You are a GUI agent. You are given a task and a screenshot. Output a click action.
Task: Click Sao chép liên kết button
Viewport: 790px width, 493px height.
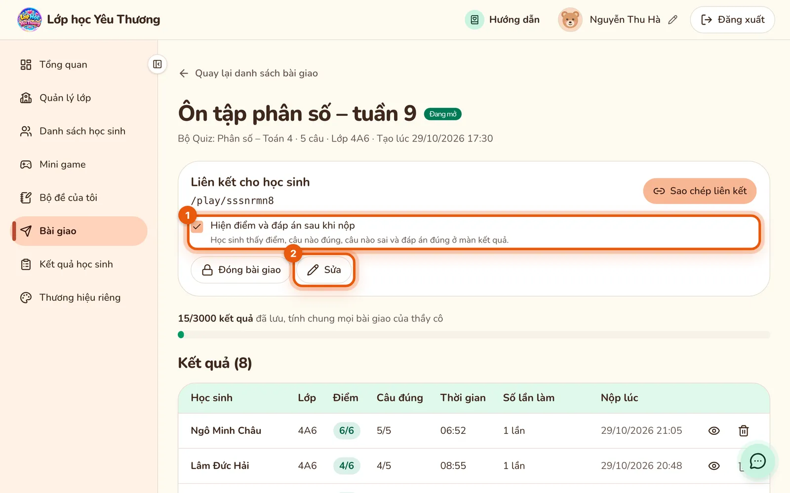click(x=700, y=191)
